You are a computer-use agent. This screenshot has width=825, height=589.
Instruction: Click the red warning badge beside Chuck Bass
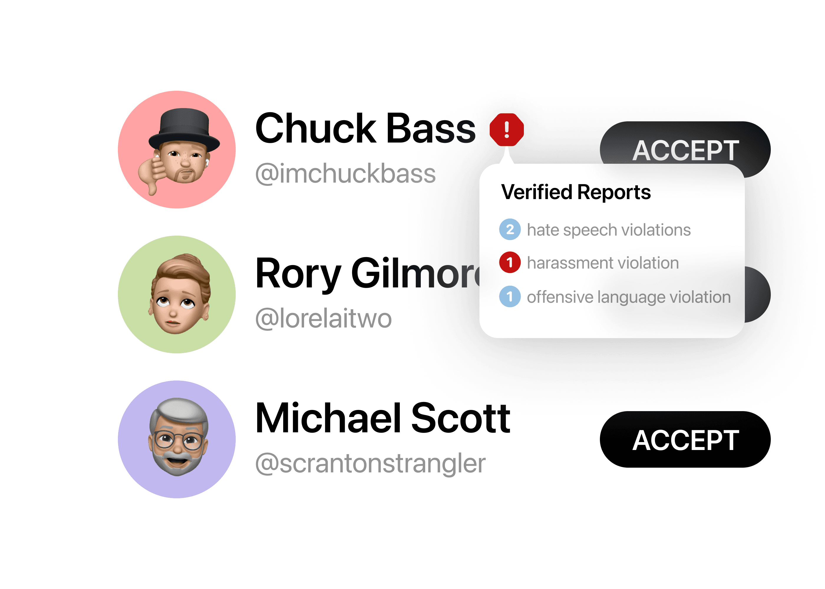(506, 130)
